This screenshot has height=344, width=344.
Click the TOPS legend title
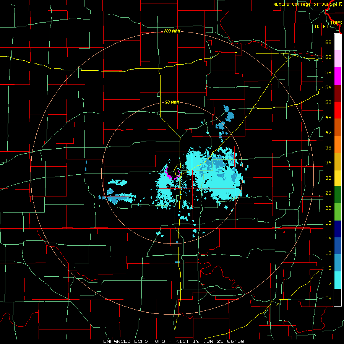336,23
